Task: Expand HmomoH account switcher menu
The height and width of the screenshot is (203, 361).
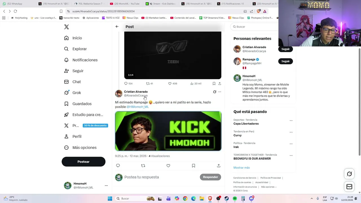Action: 106,186
